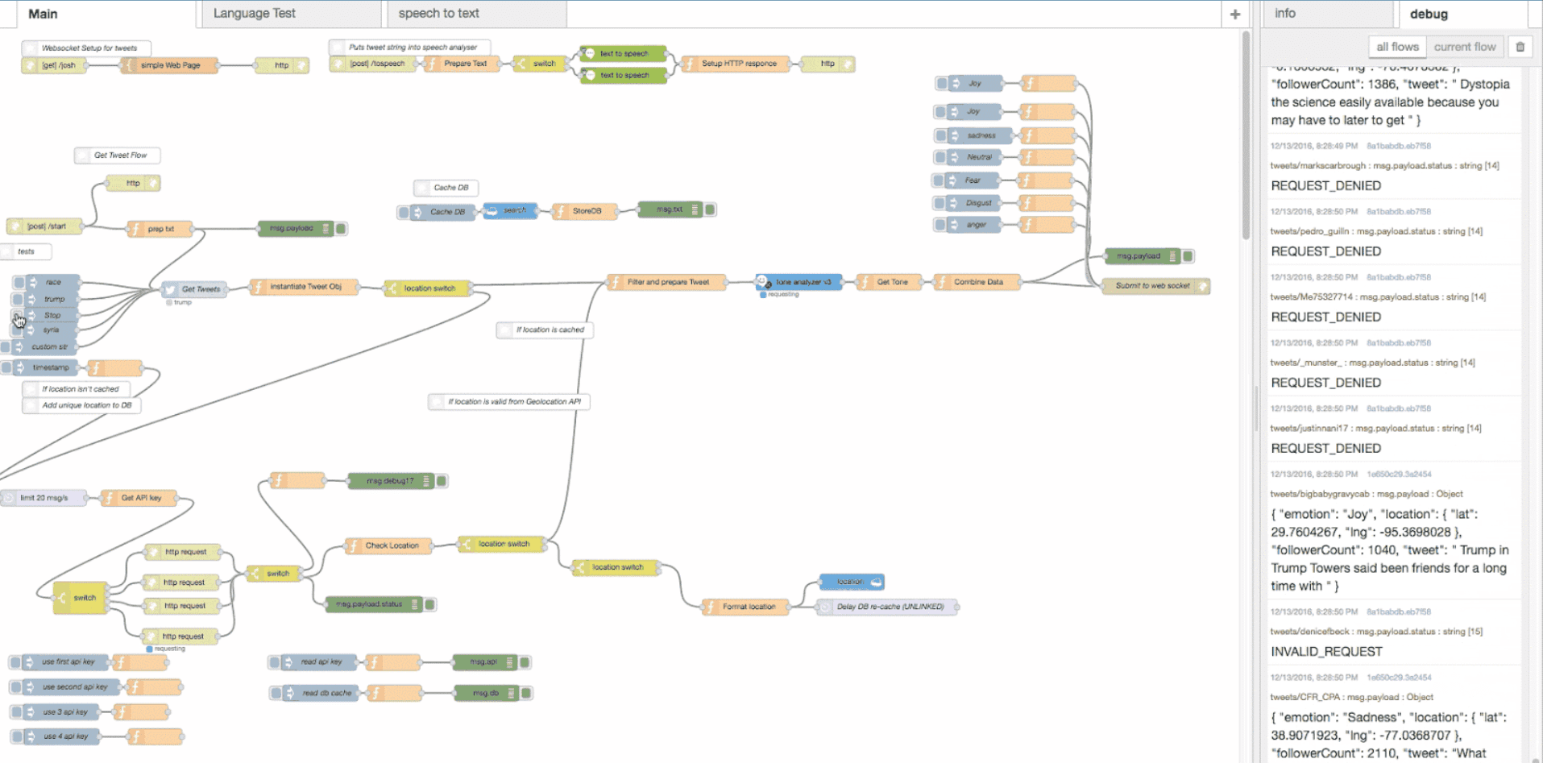
Task: Clear debug messages with the trash icon
Action: (x=1520, y=47)
